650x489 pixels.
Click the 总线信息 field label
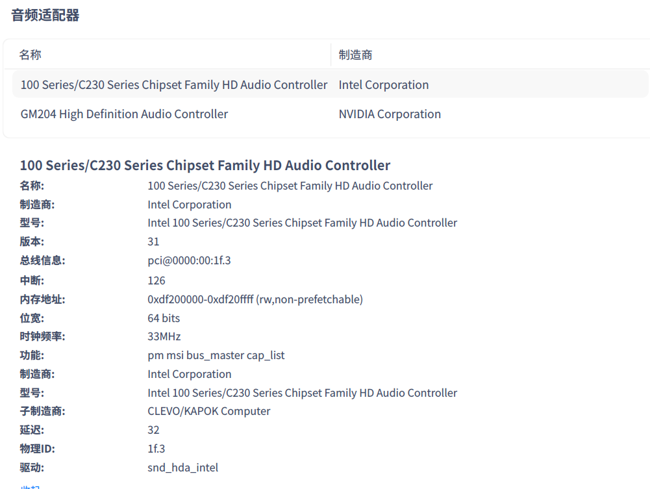pos(42,260)
